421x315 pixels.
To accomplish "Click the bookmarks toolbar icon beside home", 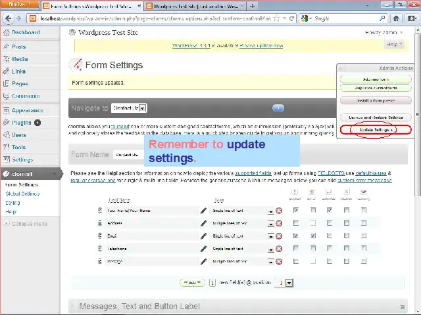I will [412, 18].
